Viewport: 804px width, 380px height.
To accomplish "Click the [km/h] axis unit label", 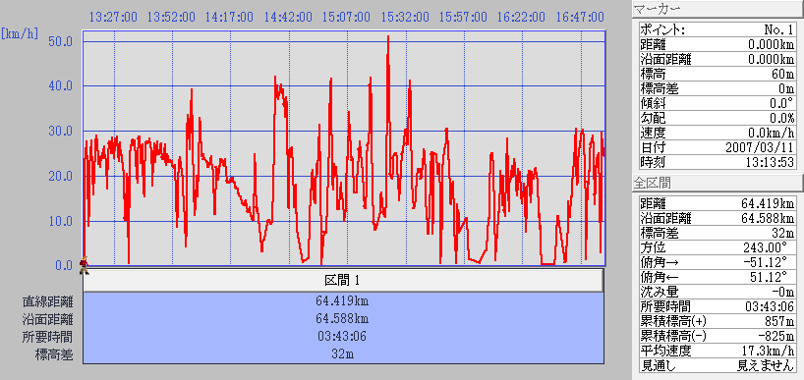I will pyautogui.click(x=20, y=34).
